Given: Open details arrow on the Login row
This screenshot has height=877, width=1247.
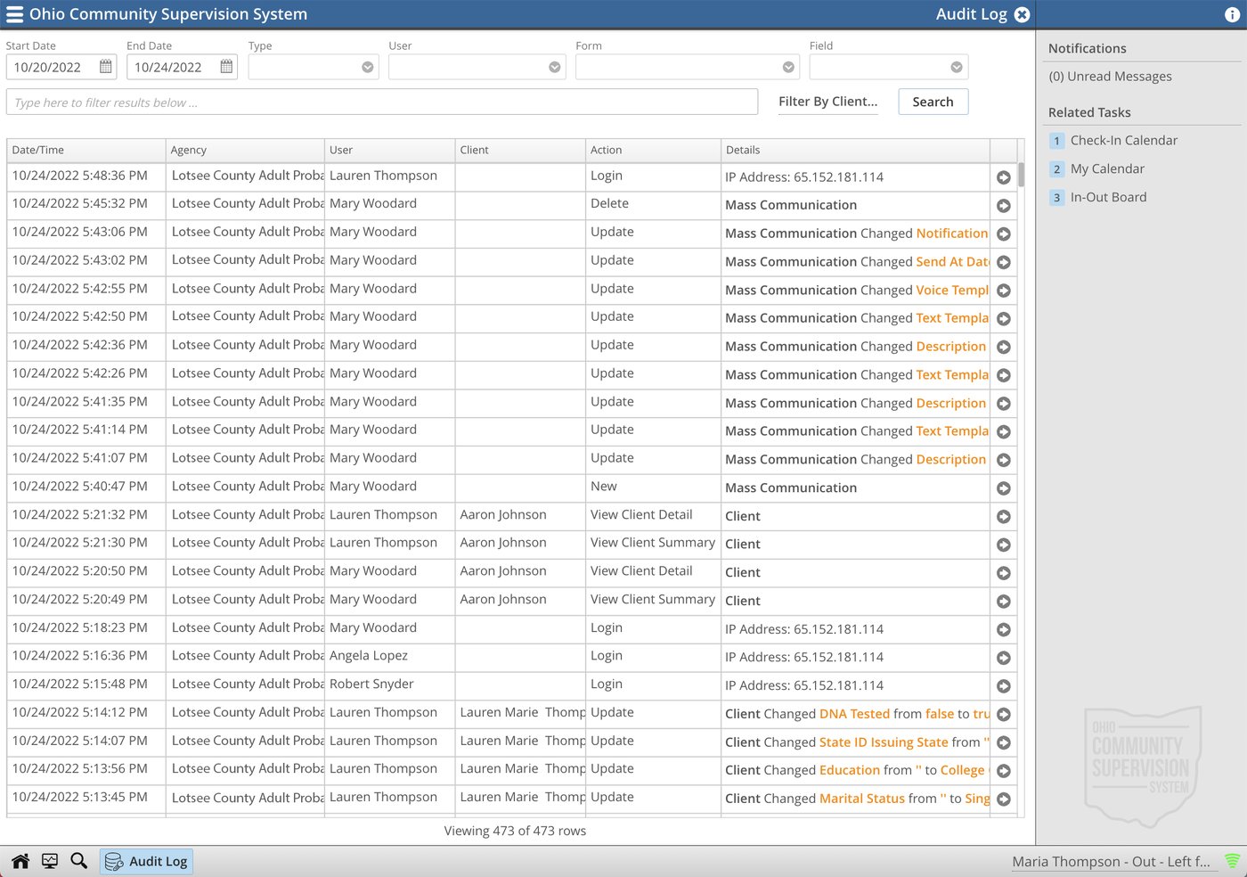Looking at the screenshot, I should 1003,177.
